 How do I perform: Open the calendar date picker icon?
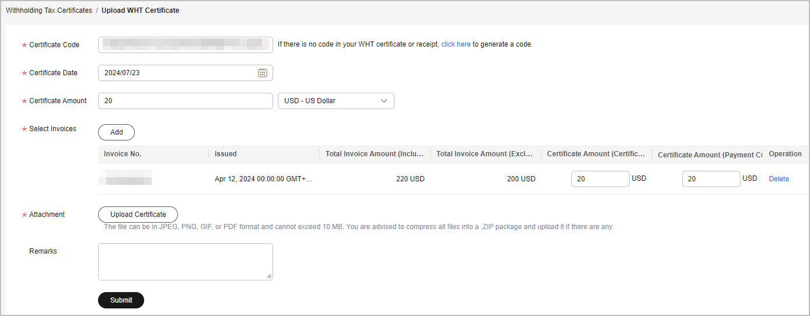263,73
